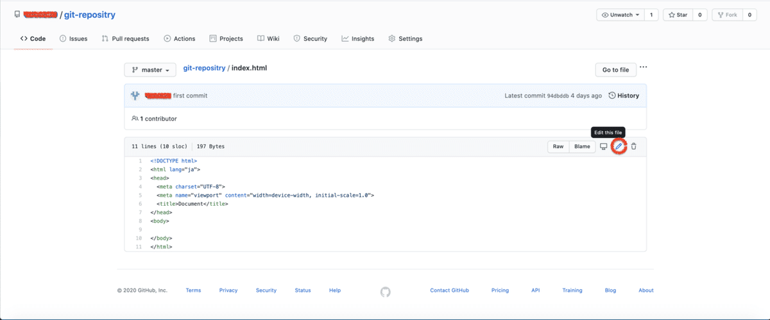This screenshot has height=320, width=770.
Task: Switch to the Issues tab
Action: tap(73, 38)
